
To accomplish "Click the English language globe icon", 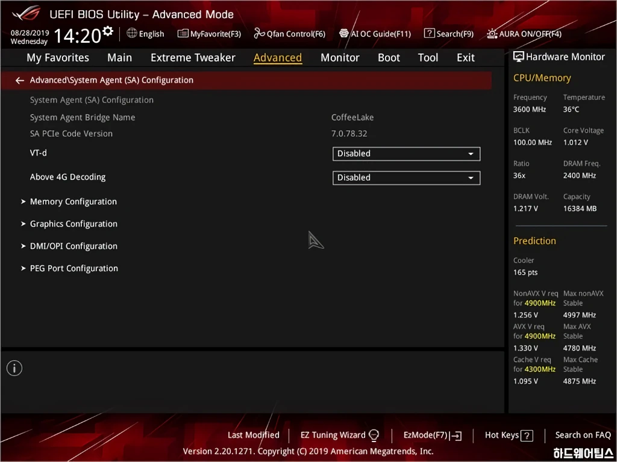I will click(x=132, y=34).
